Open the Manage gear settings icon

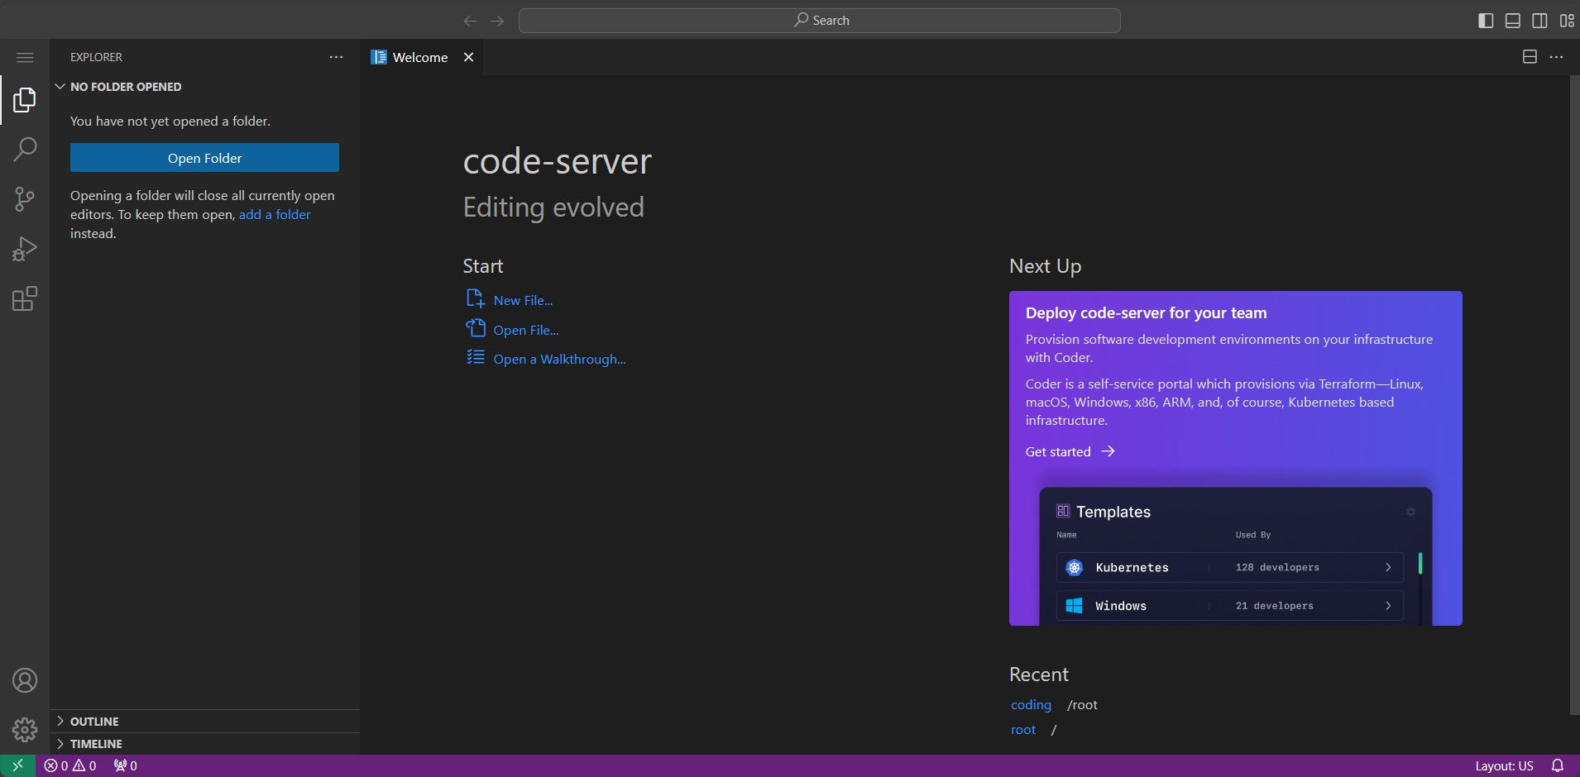(25, 730)
